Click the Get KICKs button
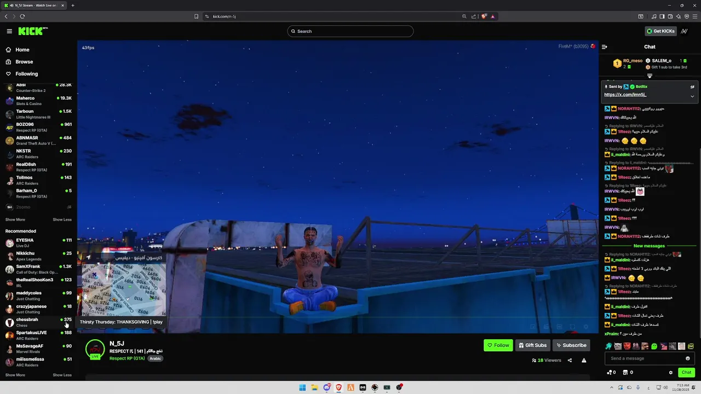Viewport: 701px width, 394px height. [x=660, y=31]
